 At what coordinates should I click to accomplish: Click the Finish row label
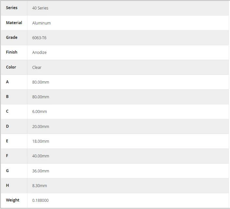coord(12,52)
